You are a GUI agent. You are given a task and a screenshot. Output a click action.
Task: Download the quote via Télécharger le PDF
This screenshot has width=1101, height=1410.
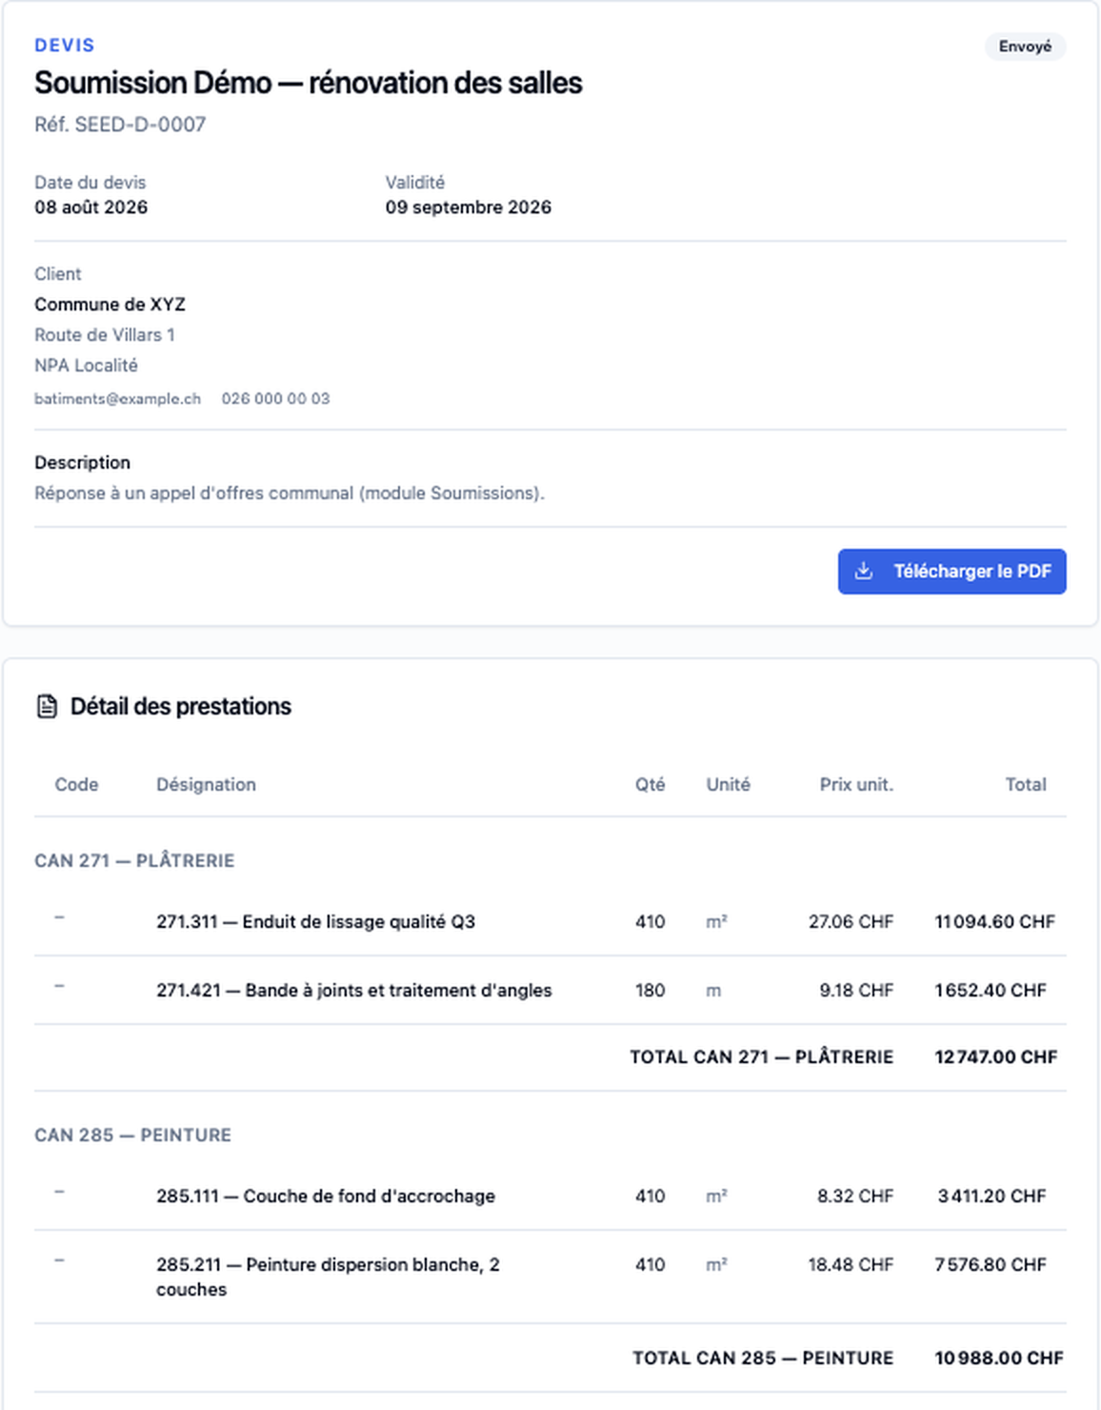tap(951, 572)
